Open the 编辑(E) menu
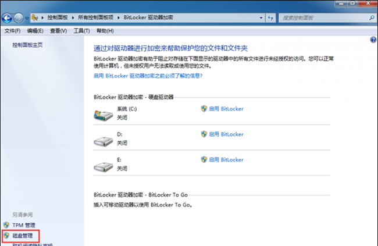 [35, 31]
